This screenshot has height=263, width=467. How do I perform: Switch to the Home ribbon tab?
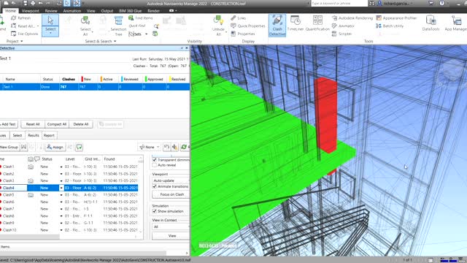10,11
